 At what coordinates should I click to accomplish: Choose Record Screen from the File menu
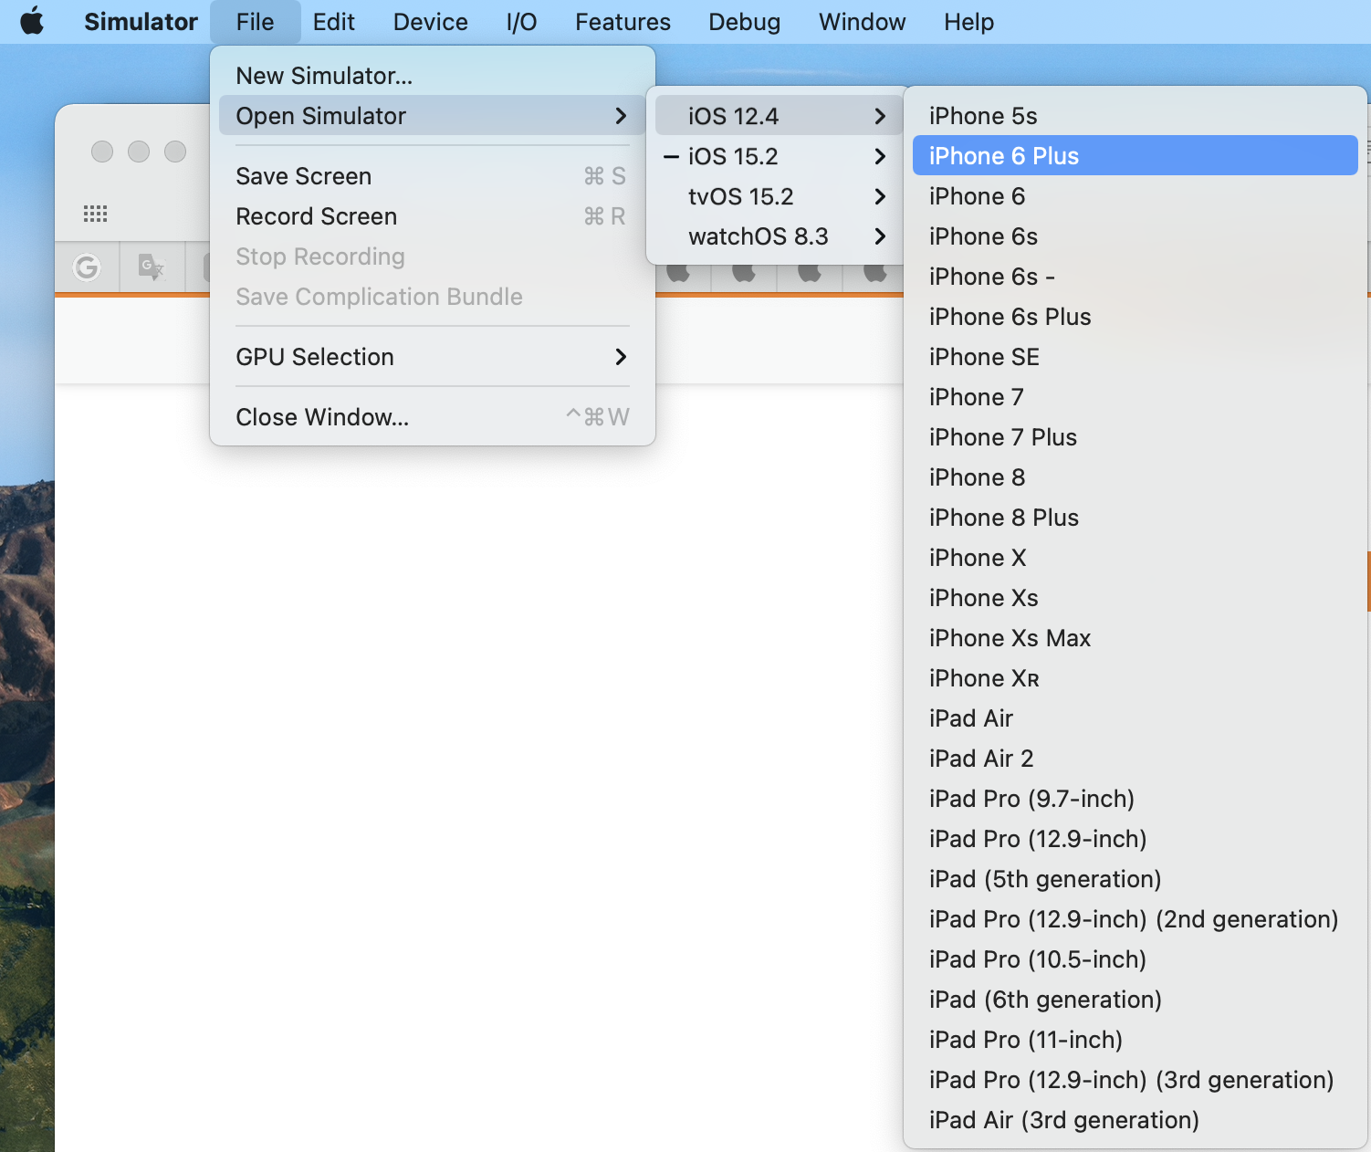click(x=316, y=216)
